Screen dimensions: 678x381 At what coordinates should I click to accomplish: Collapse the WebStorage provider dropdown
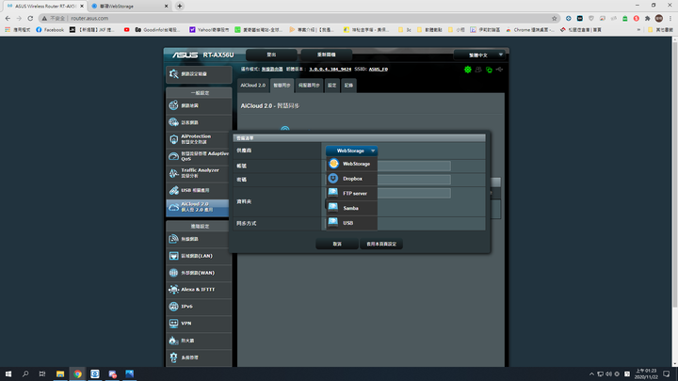tap(351, 151)
